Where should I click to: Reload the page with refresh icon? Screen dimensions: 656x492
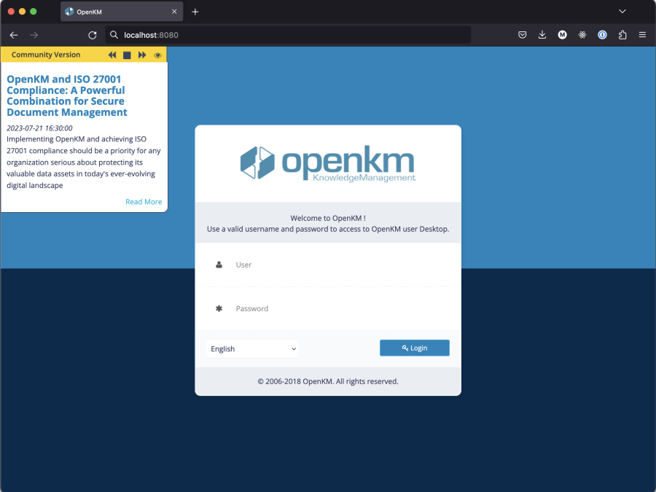pyautogui.click(x=93, y=35)
